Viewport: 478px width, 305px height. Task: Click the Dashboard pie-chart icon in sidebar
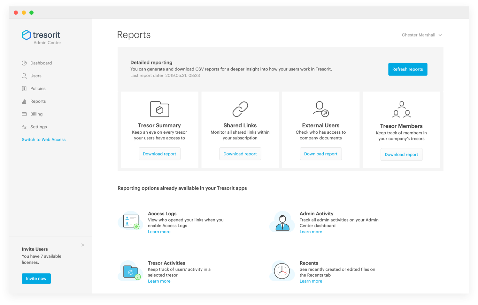click(x=24, y=63)
